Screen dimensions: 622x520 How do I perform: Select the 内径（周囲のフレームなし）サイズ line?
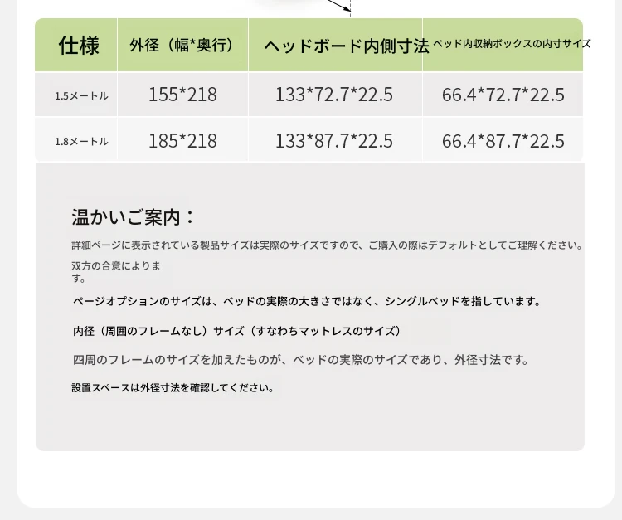coord(237,331)
